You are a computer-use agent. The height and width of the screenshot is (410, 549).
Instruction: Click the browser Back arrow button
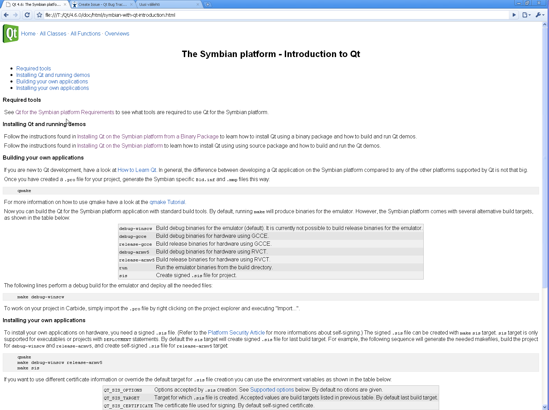click(x=6, y=15)
